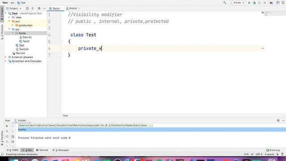Collapse the out folder
286x161 pixels.
tap(9, 21)
